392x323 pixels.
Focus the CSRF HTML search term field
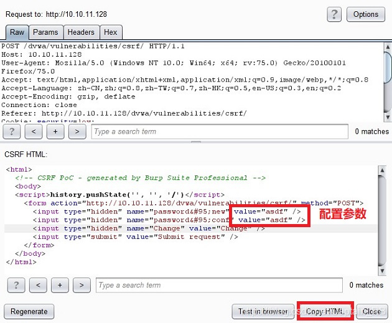219,285
